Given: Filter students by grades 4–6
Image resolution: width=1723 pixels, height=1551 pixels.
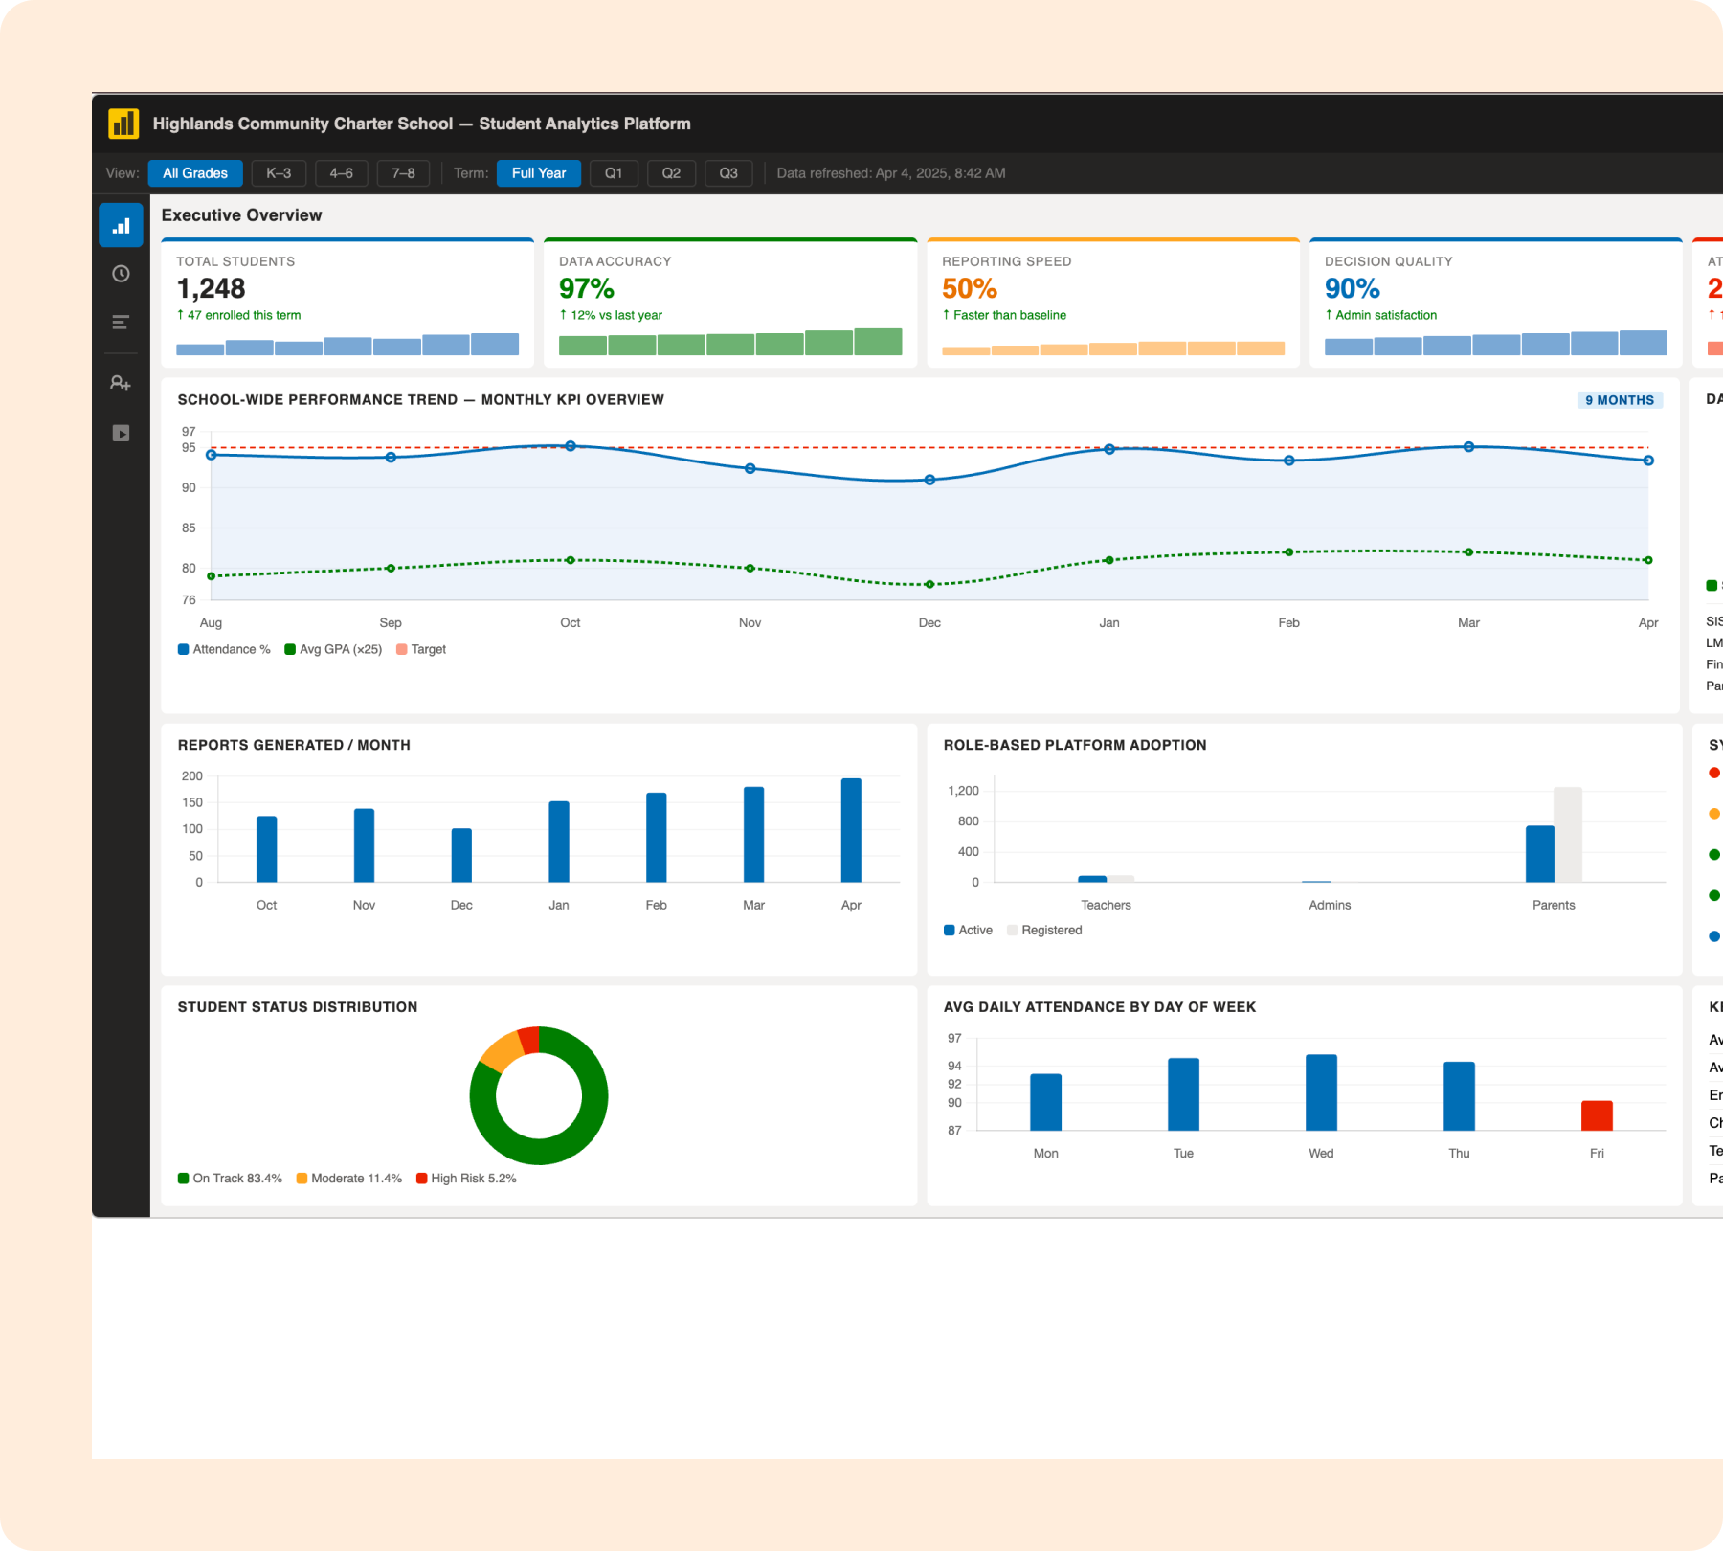Looking at the screenshot, I should (x=341, y=173).
